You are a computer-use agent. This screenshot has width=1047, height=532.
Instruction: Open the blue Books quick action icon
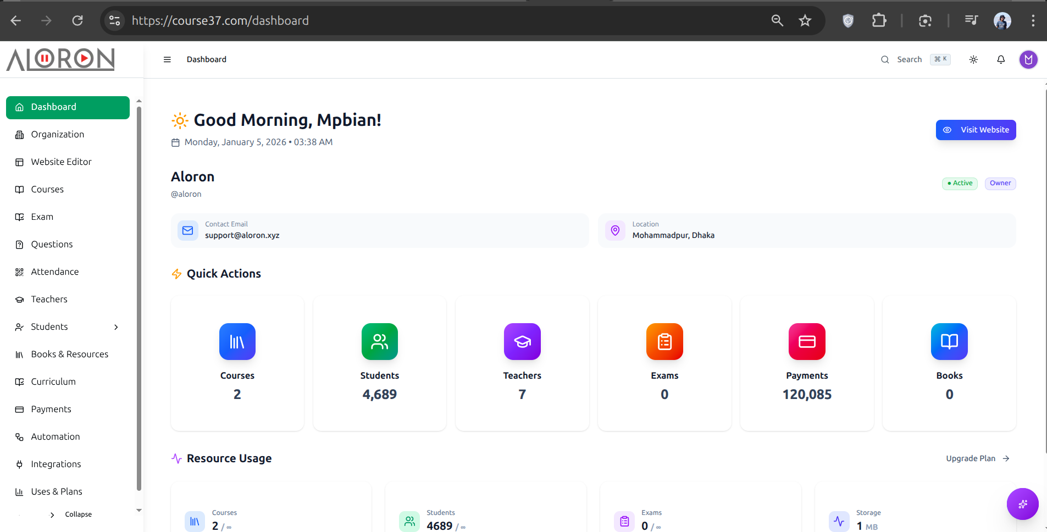pos(949,341)
